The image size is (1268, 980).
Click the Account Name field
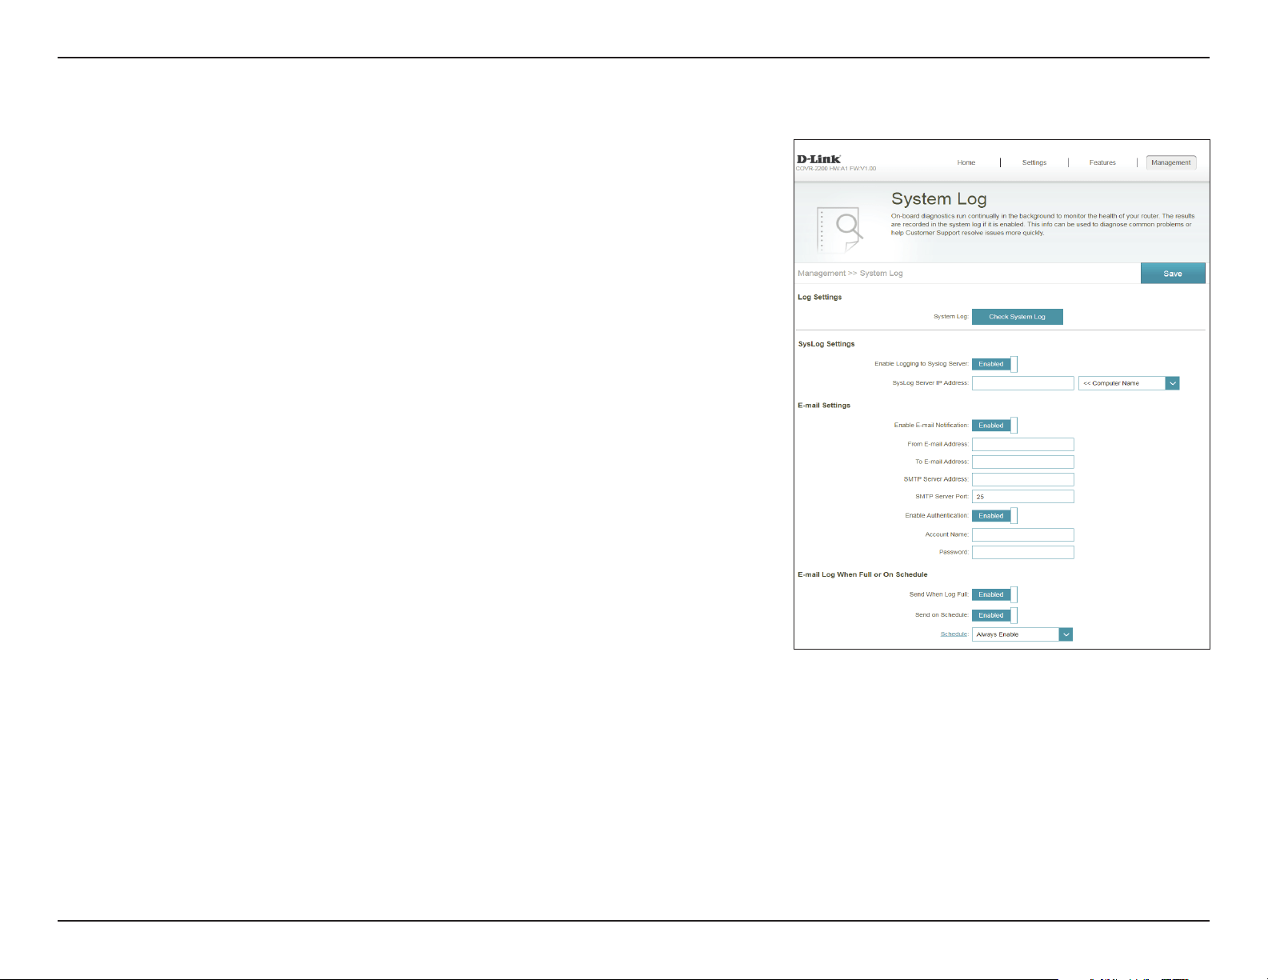coord(1023,534)
